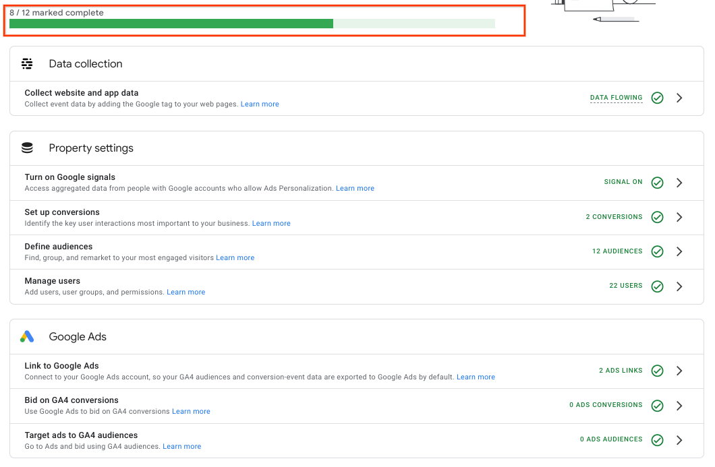Click the Data Flowing green checkmark icon
The image size is (715, 467).
tap(657, 98)
